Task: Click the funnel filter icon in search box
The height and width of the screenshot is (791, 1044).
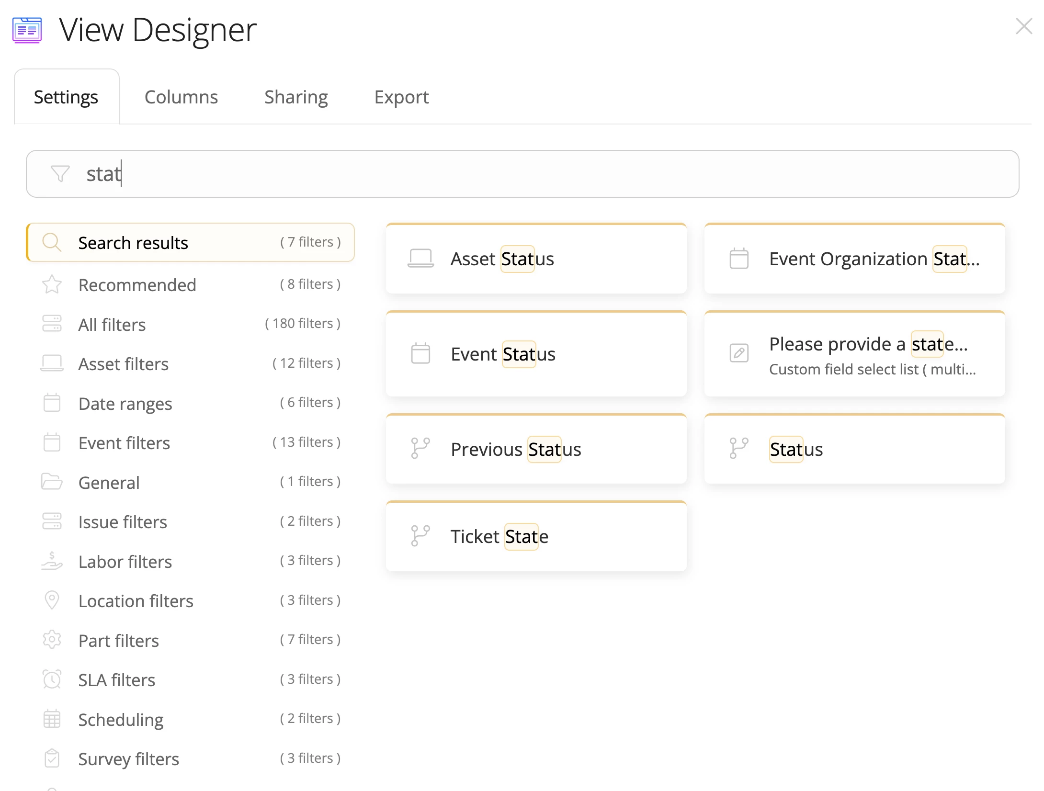Action: (x=60, y=173)
